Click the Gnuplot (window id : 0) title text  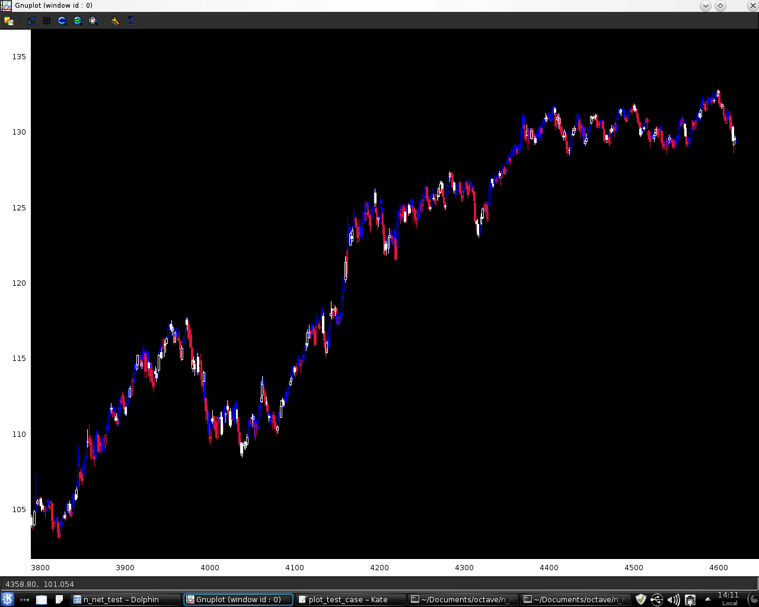[x=54, y=5]
